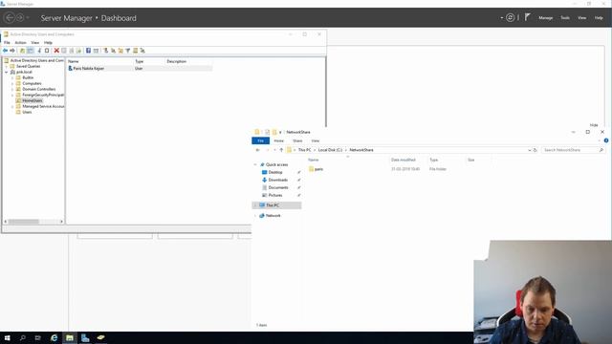Sort AD list by Name column header
This screenshot has width=612, height=344.
[74, 61]
